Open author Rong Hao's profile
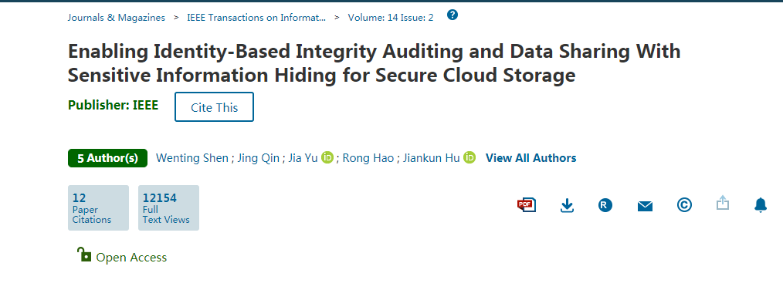Image resolution: width=783 pixels, height=290 pixels. (368, 158)
